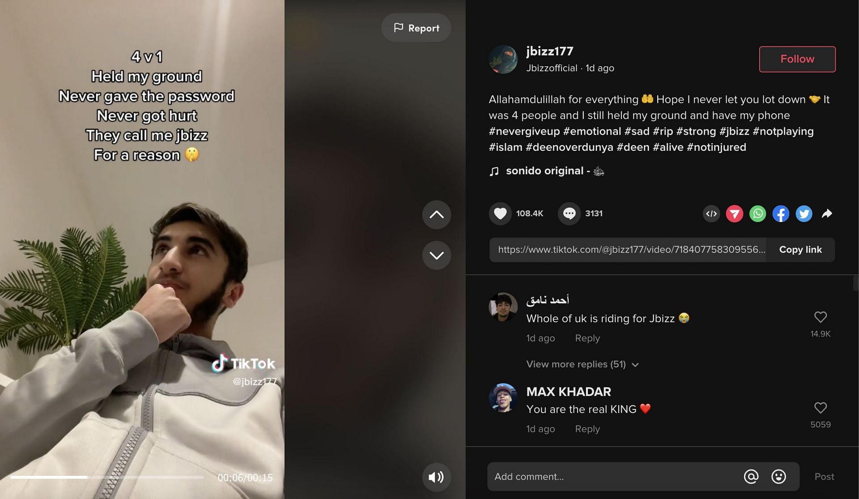This screenshot has height=499, width=859.
Task: Click the Facebook share icon
Action: tap(781, 214)
